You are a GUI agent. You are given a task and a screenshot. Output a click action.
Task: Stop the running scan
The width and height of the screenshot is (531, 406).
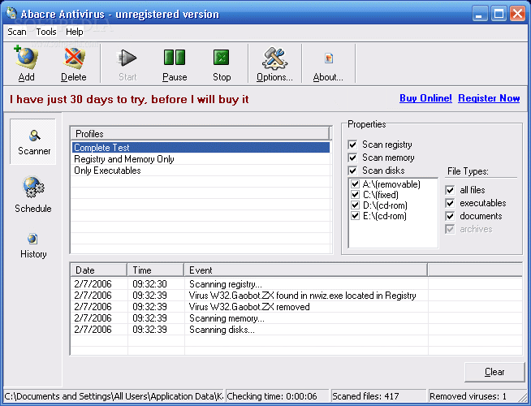222,57
